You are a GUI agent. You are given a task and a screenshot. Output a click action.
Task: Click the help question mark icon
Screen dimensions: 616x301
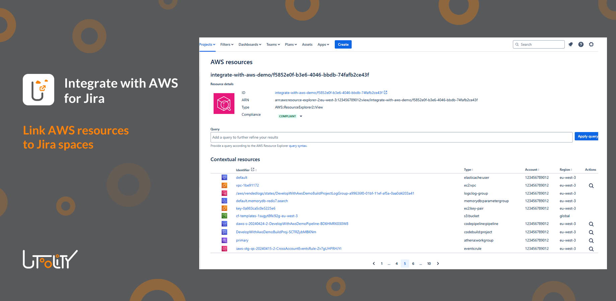(581, 44)
